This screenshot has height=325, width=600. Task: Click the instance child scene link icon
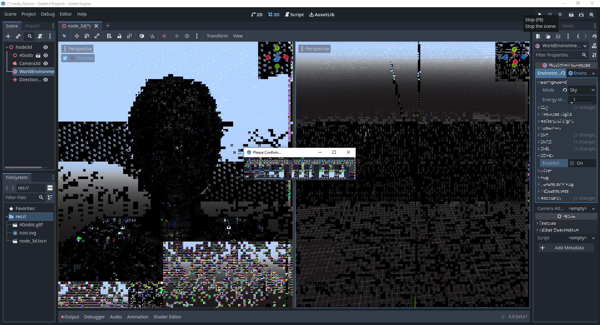(18, 36)
